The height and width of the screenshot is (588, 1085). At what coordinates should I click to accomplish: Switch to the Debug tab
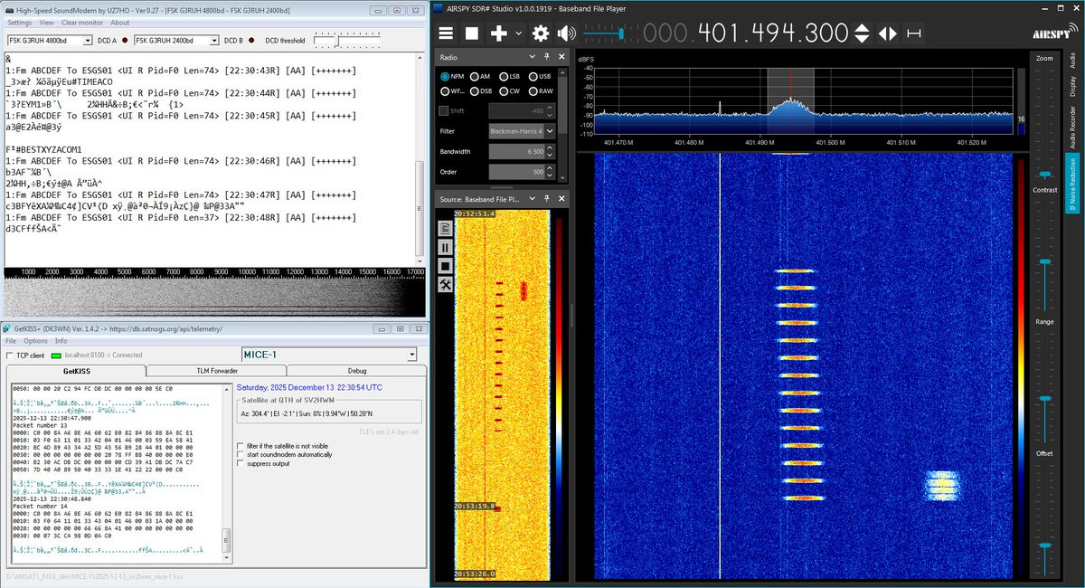[x=357, y=371]
